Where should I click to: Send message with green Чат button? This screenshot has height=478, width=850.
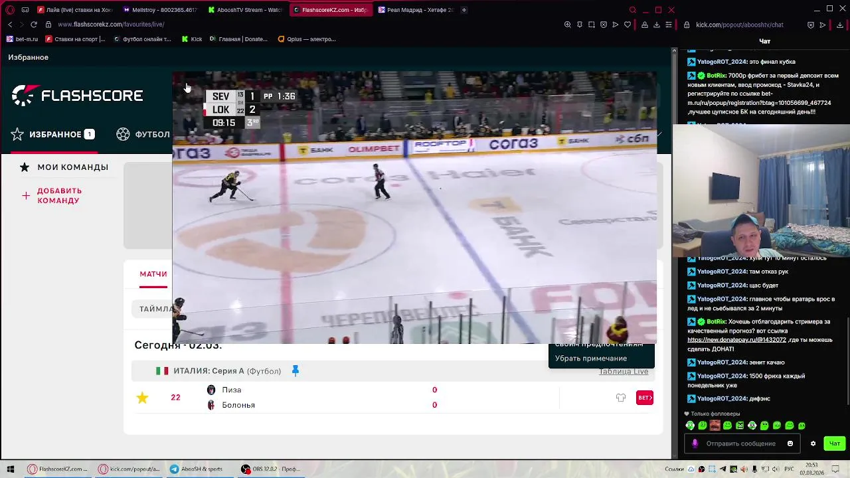[835, 443]
